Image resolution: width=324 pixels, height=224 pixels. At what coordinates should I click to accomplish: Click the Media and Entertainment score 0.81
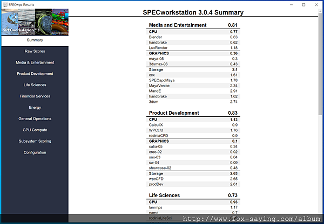point(233,25)
